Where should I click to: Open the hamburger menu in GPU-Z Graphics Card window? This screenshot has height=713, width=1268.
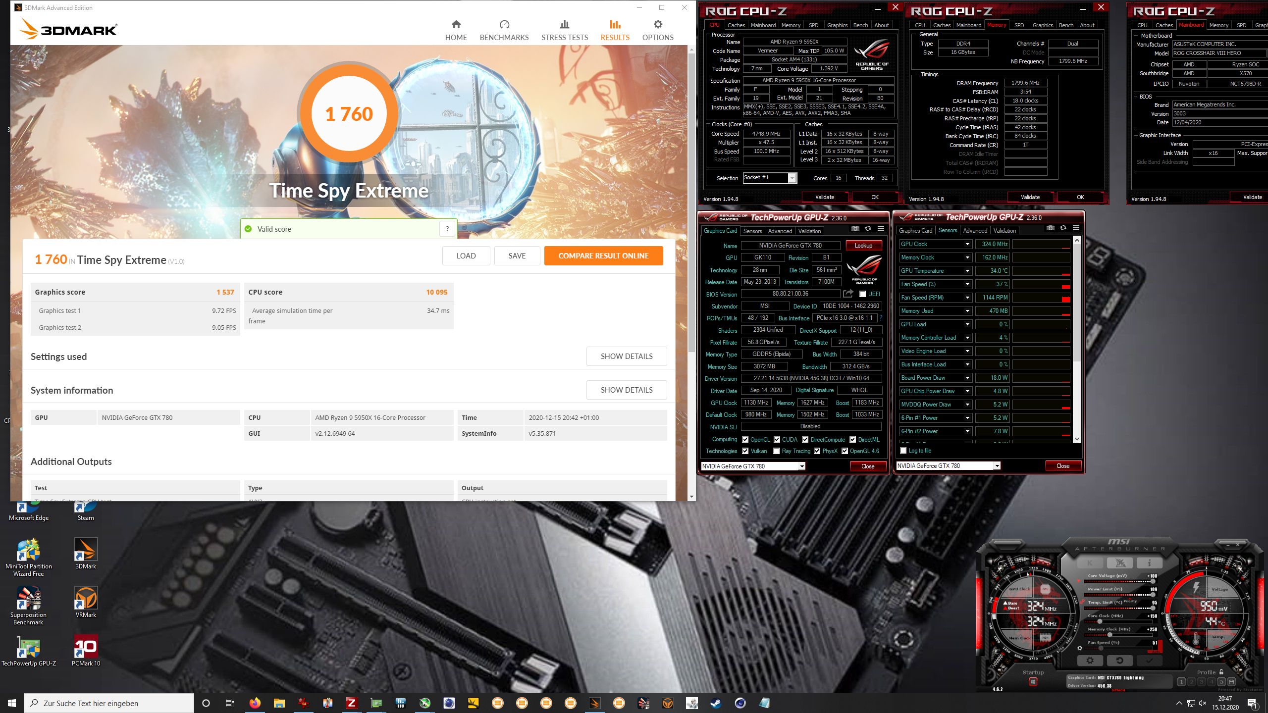pyautogui.click(x=881, y=229)
